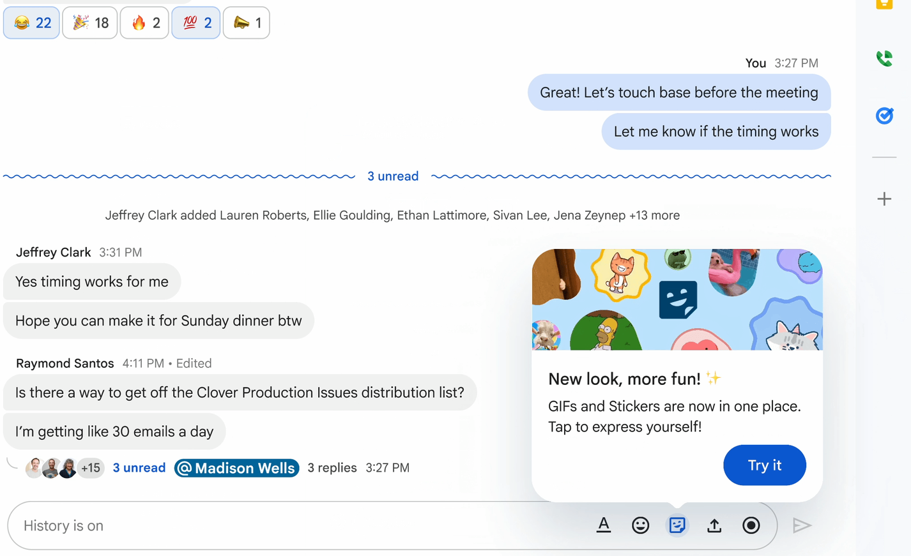Image resolution: width=911 pixels, height=556 pixels.
Task: Click the record video message icon
Action: coord(751,525)
